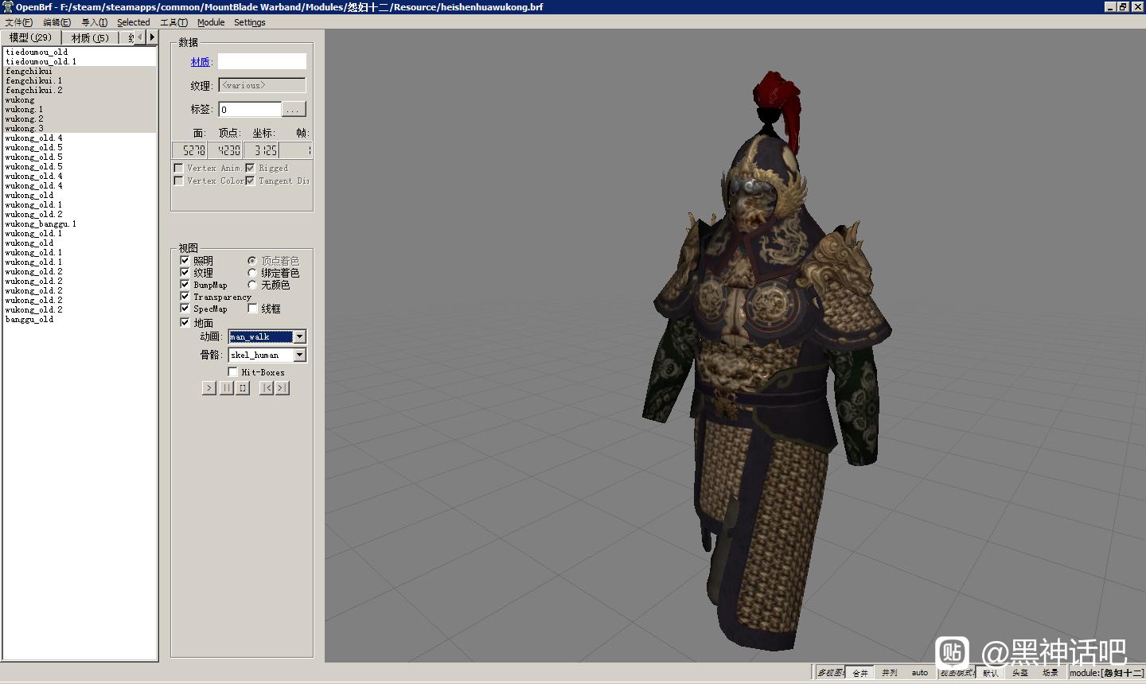Click the face count value 5278
The image size is (1146, 684).
(190, 150)
